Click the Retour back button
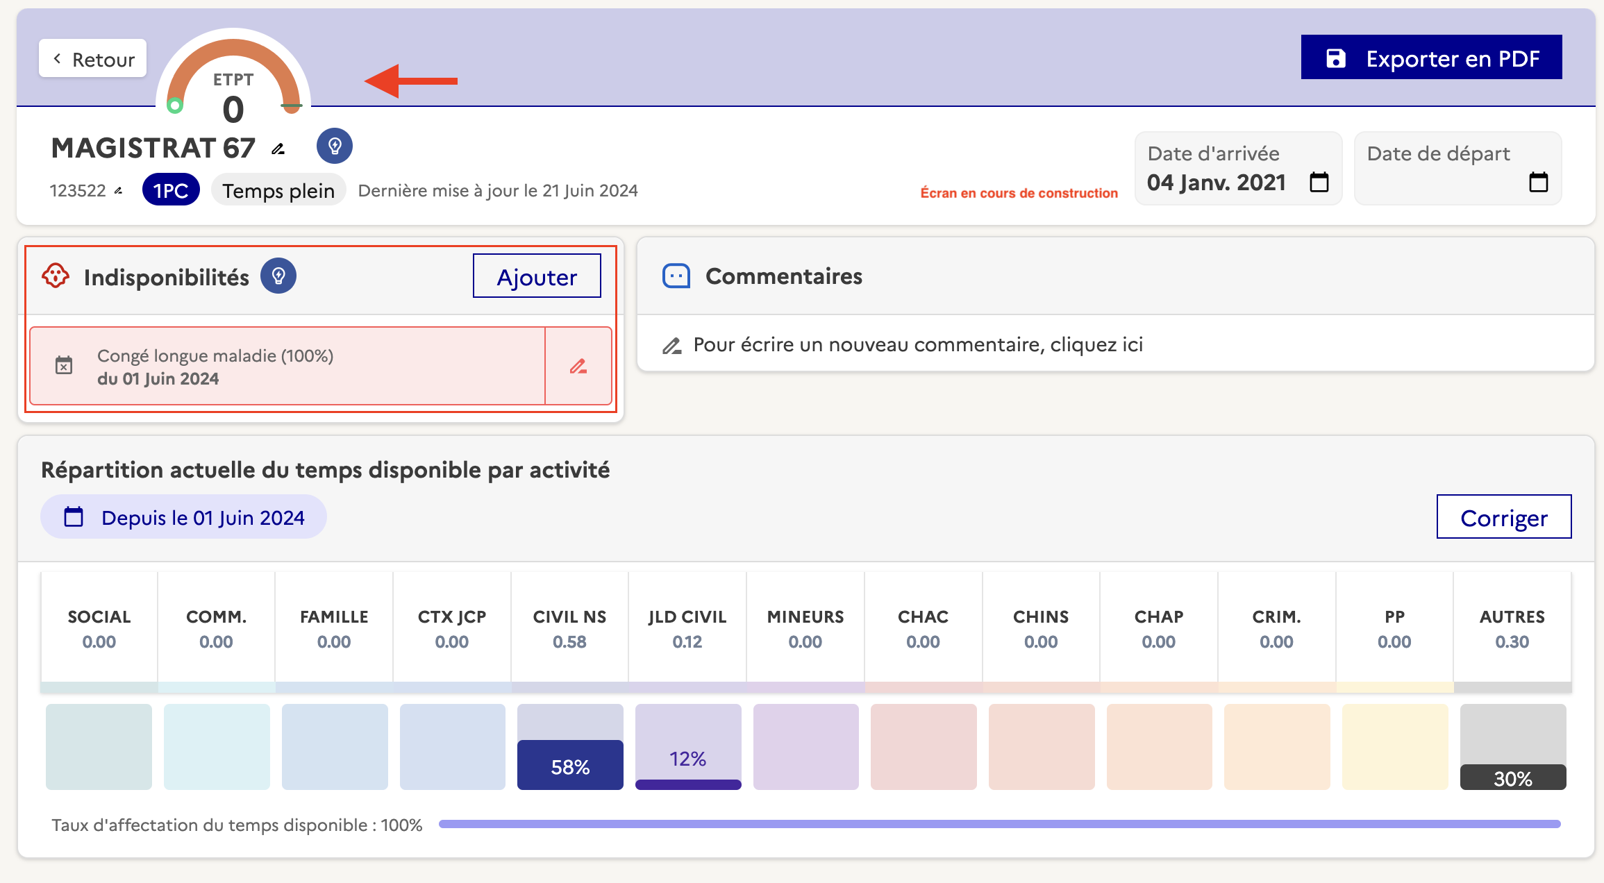Screen dimensions: 1604x883 93,59
